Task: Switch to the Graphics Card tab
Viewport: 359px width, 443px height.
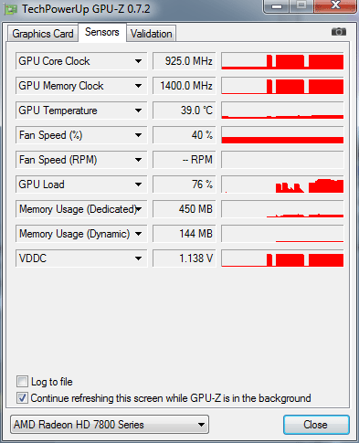Action: [x=43, y=34]
